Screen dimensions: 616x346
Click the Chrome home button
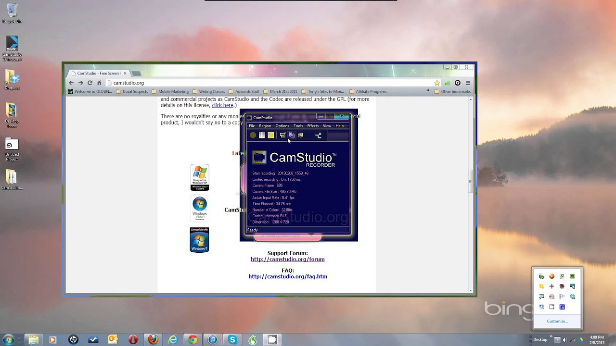[x=100, y=83]
